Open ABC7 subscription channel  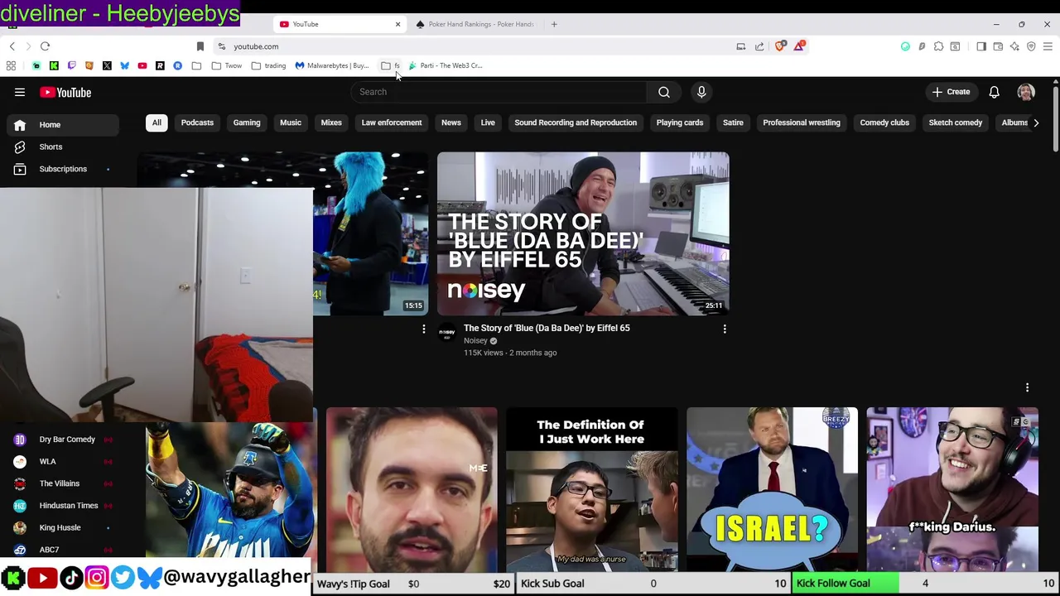tap(64, 550)
